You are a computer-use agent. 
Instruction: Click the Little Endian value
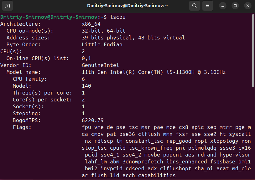pyautogui.click(x=102, y=44)
